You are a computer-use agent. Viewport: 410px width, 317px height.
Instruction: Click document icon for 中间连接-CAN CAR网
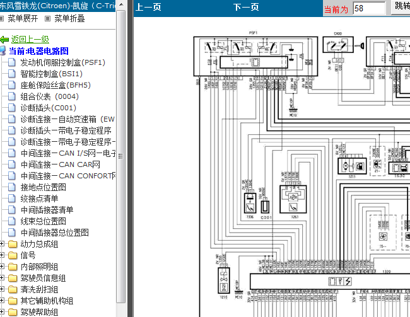click(x=11, y=164)
